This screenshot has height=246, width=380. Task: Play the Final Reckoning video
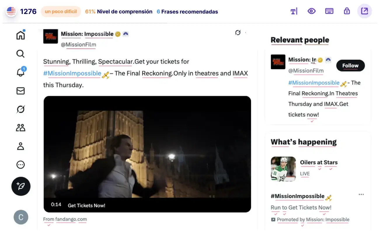tap(147, 154)
